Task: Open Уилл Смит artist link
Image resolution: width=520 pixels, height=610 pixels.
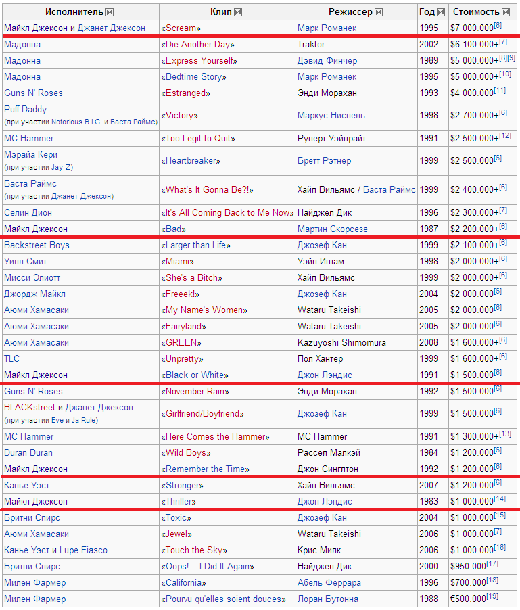Action: point(25,262)
